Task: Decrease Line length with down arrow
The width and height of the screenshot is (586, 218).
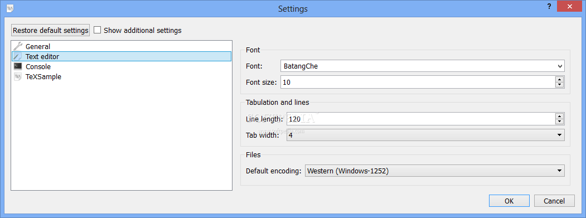Action: tap(559, 122)
